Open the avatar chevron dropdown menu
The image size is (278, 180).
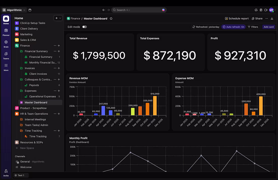point(275,10)
